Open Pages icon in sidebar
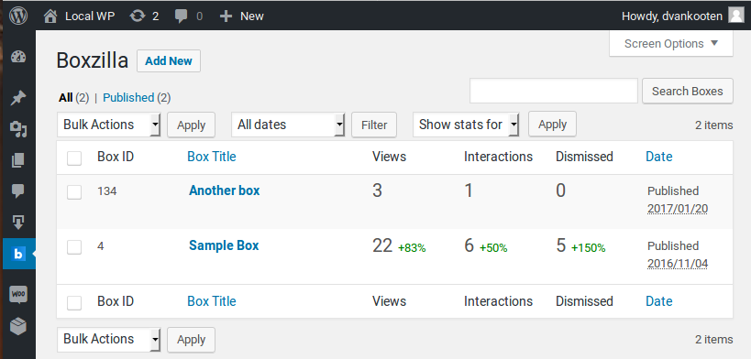The image size is (751, 359). click(x=18, y=160)
